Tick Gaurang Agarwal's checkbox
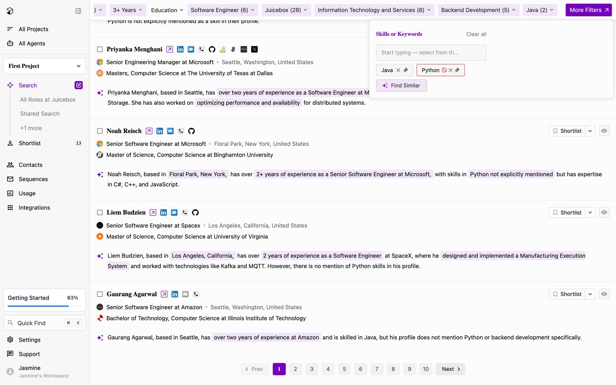616x385 pixels. click(100, 294)
